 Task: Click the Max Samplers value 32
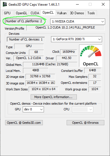click(x=95, y=76)
